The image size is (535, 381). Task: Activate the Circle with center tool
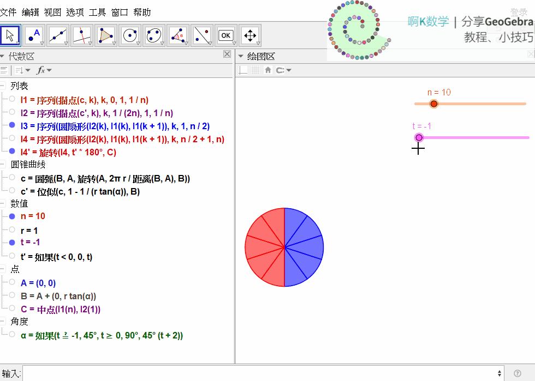pos(130,35)
